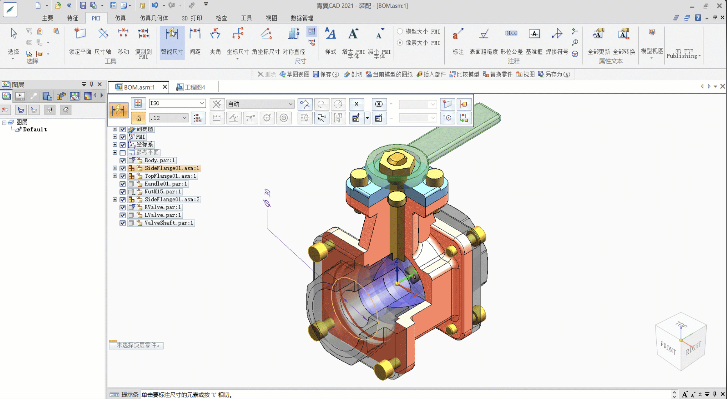Open the 特征 ribbon tab

pos(73,18)
